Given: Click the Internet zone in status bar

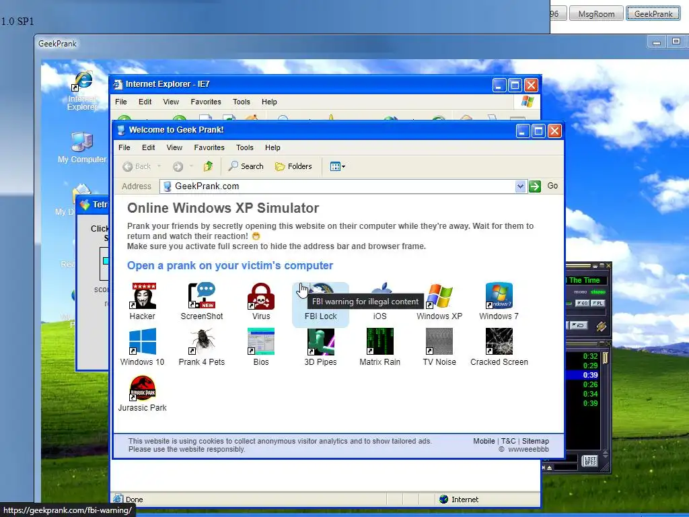Looking at the screenshot, I should click(x=459, y=499).
